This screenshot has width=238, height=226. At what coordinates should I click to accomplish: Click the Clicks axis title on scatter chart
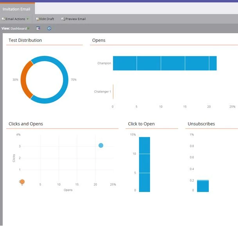pos(14,158)
